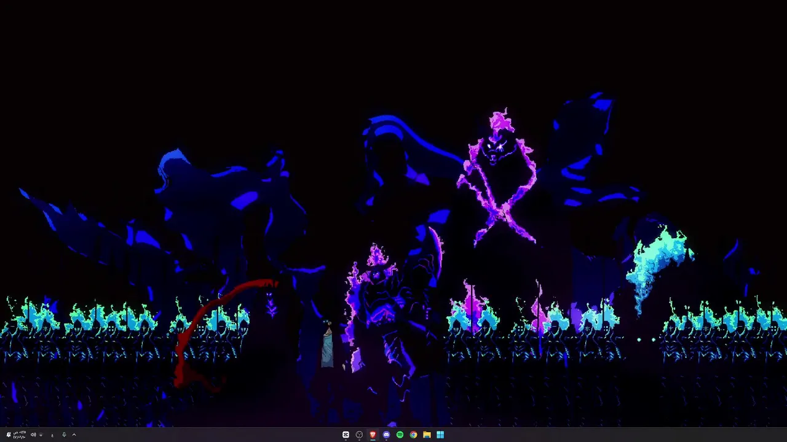Image resolution: width=787 pixels, height=442 pixels.
Task: Open File Explorer from the taskbar
Action: (427, 435)
